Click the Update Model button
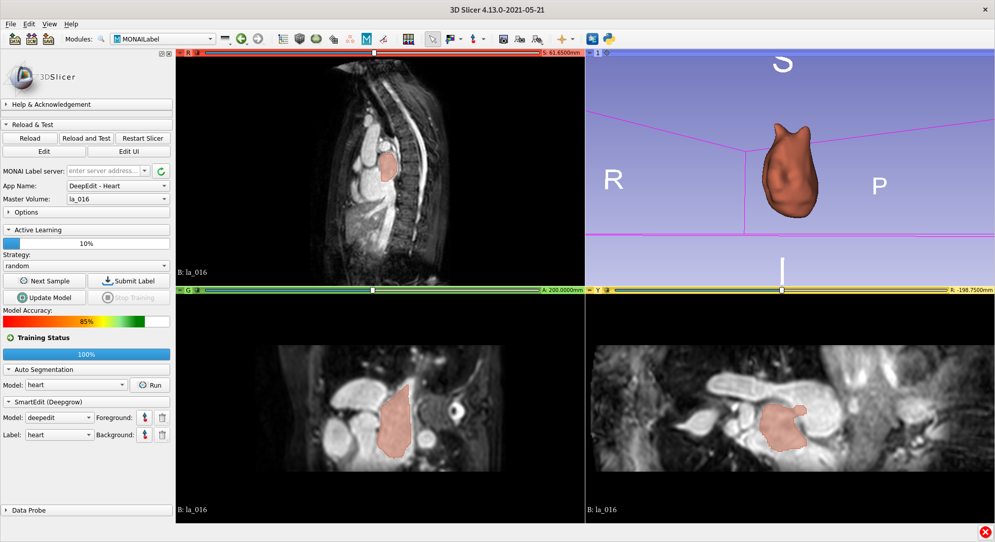Screen dimensions: 995x542 coord(45,298)
